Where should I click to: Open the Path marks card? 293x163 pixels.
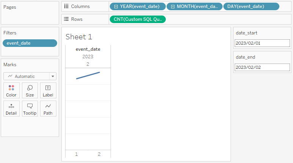[x=48, y=109]
